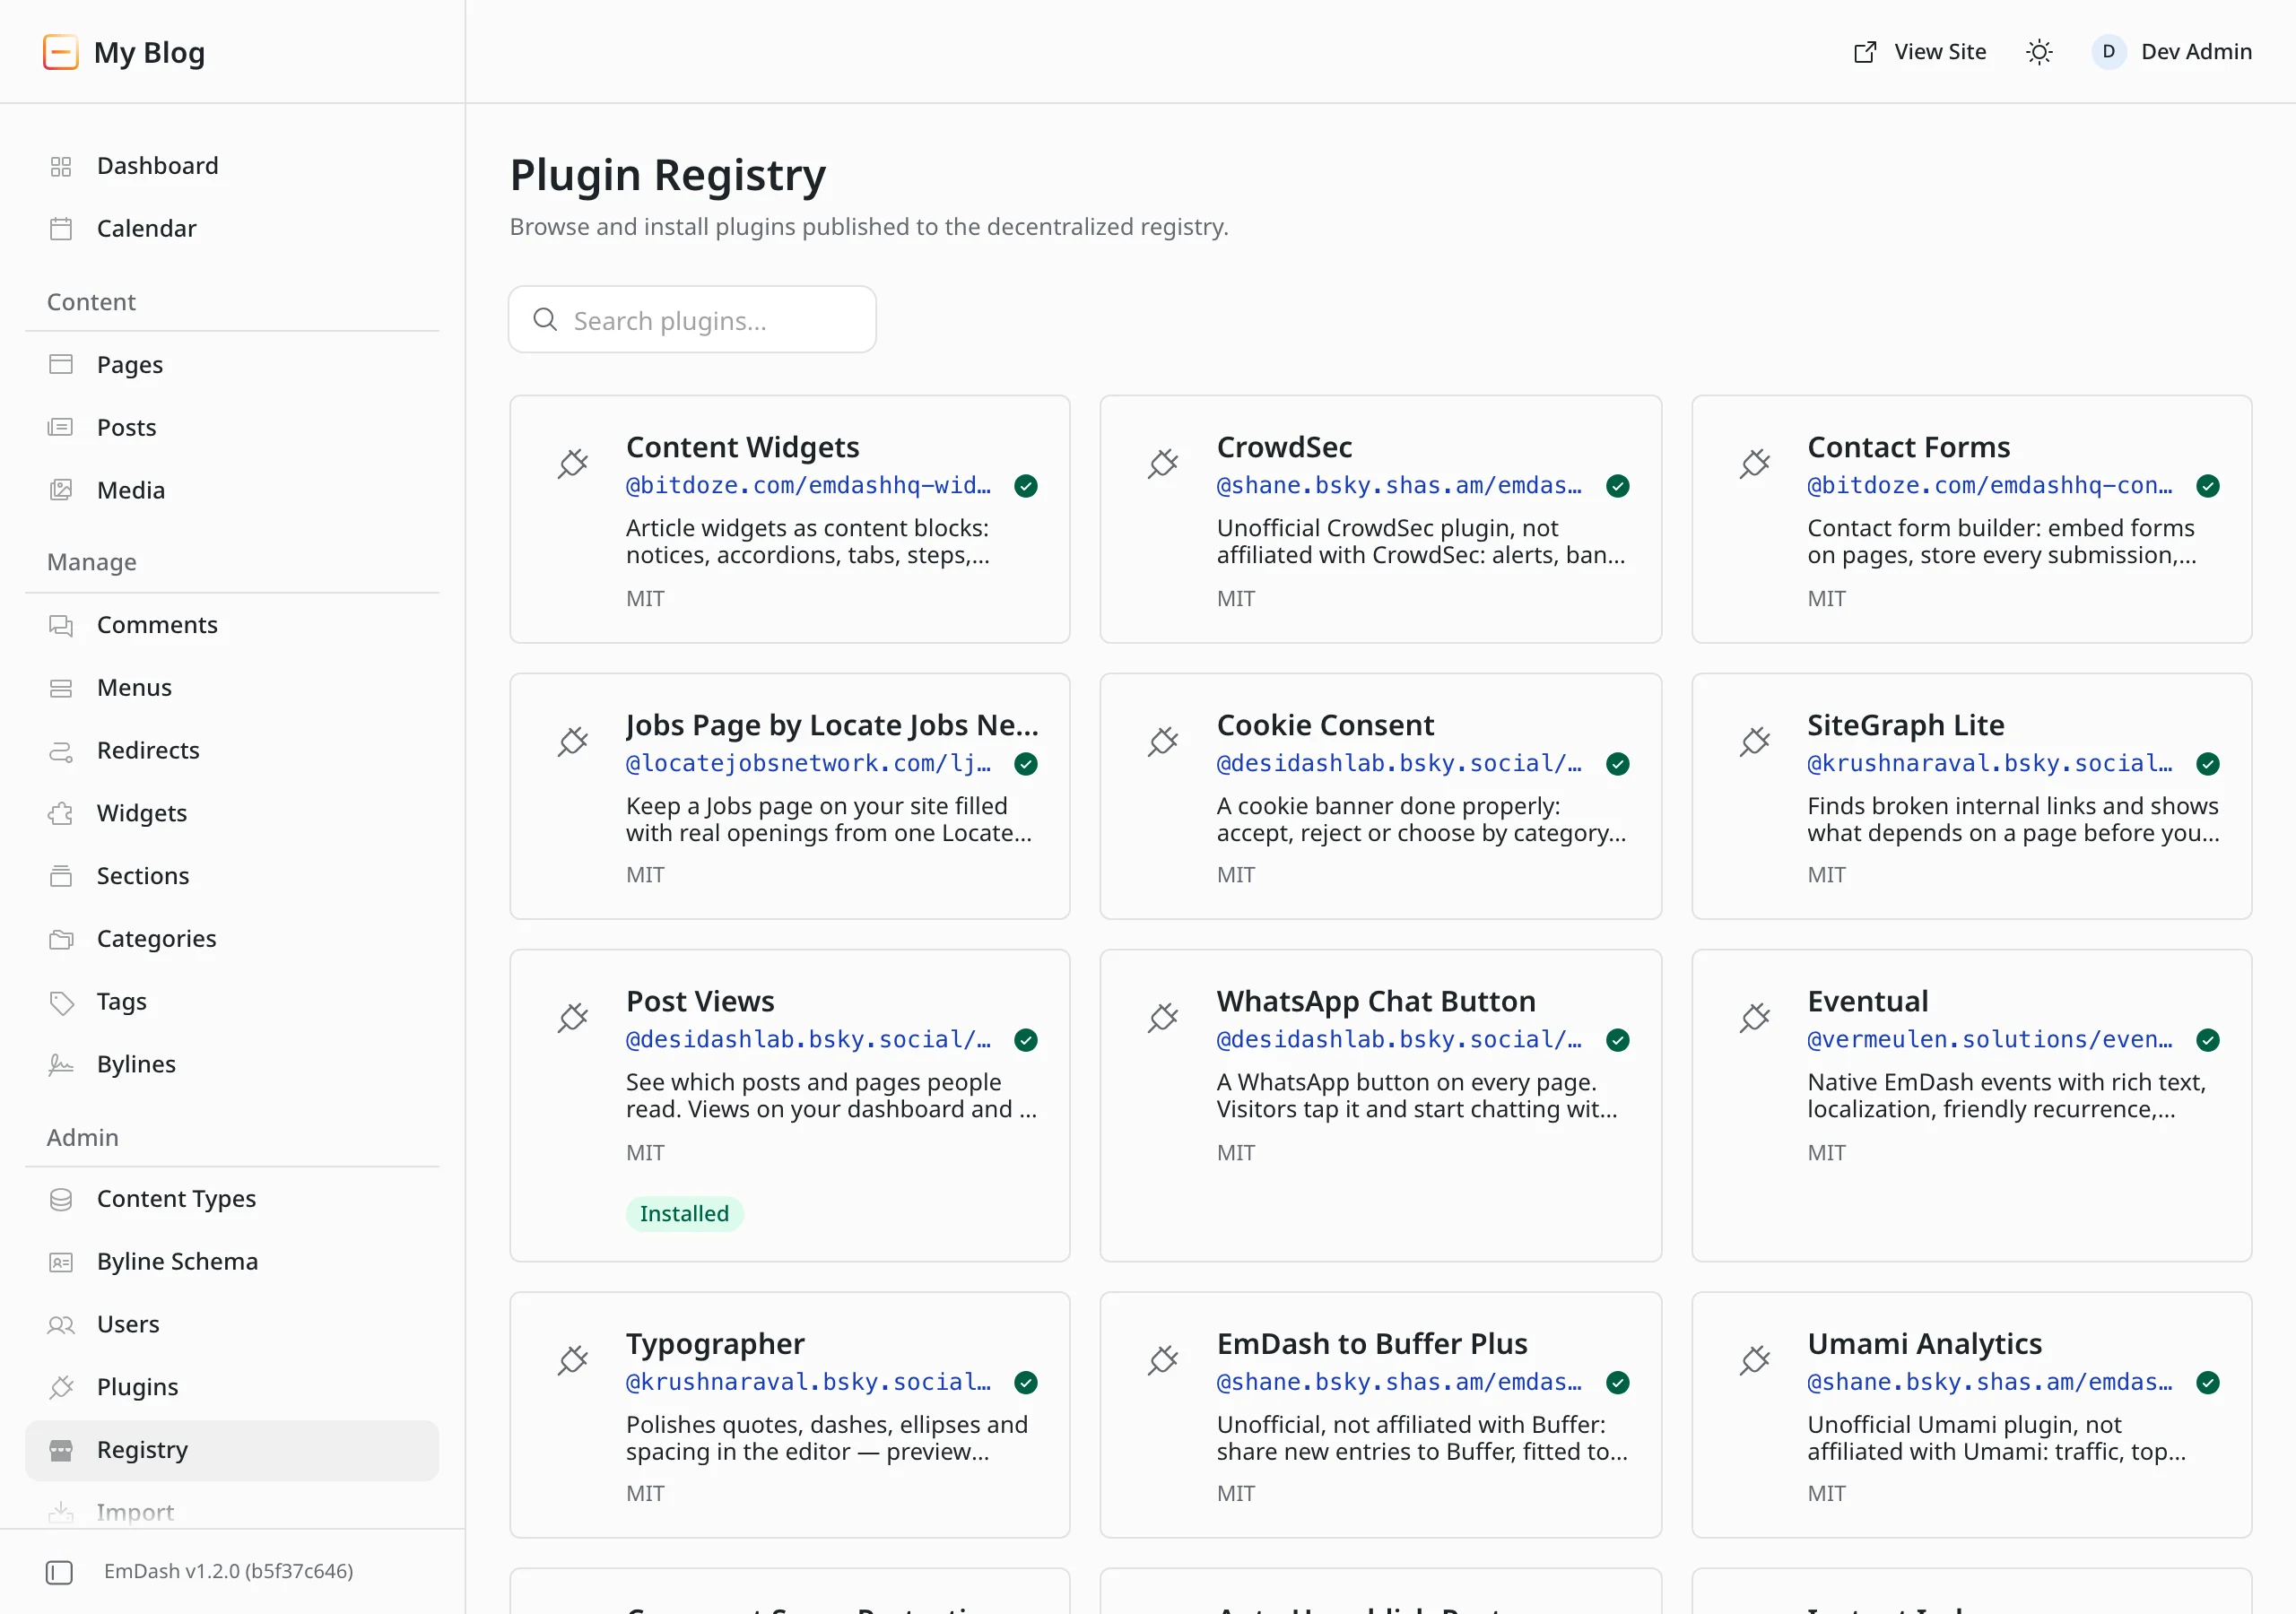Click CrowdSec verified checkmark badge
This screenshot has width=2296, height=1614.
tap(1617, 486)
